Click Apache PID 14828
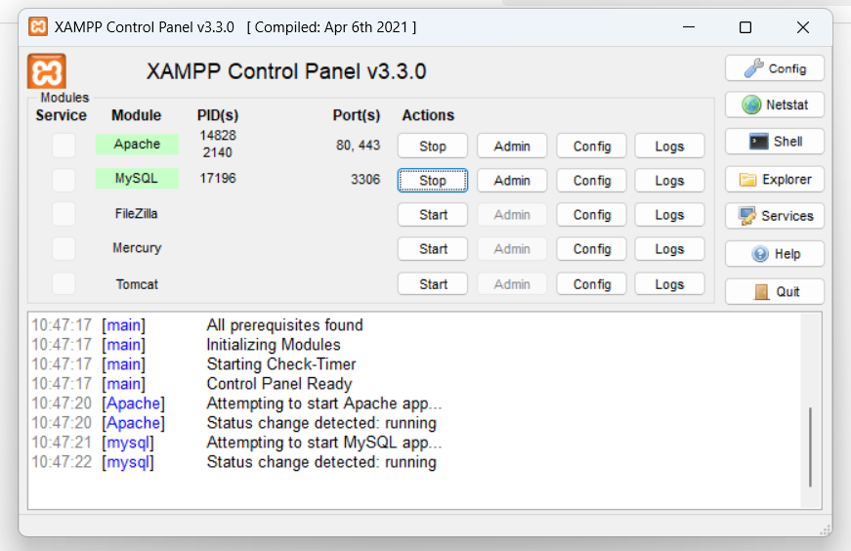Screen dimensions: 851x551 pyautogui.click(x=218, y=135)
